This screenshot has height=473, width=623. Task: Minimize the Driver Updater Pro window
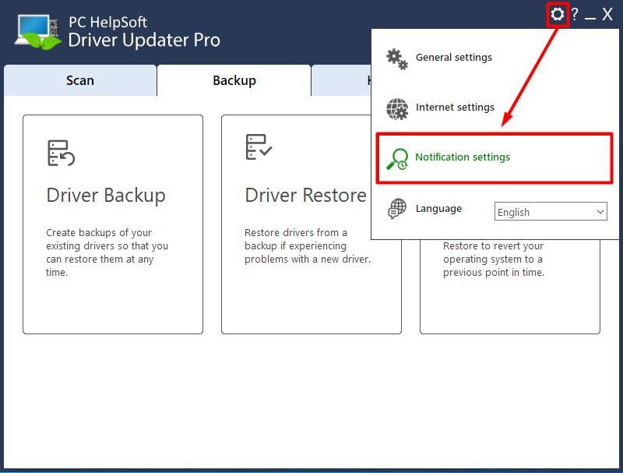point(590,18)
